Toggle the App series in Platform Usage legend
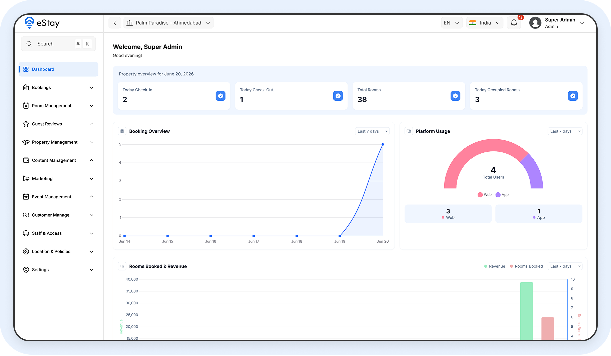Viewport: 611px width, 356px height. (502, 195)
